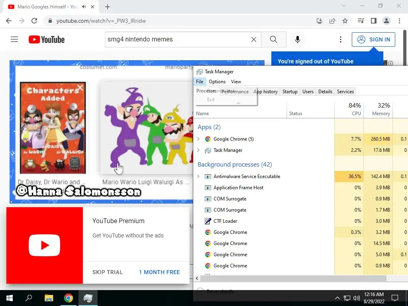408x306 pixels.
Task: Click the YouTube Premium red logo image
Action: coord(45,245)
